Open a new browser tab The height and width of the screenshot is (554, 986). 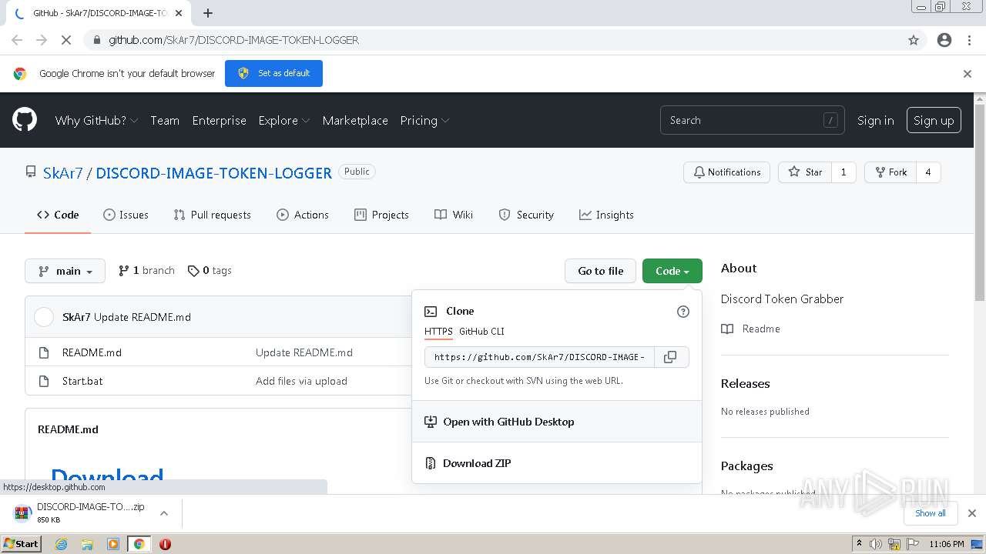click(x=208, y=13)
